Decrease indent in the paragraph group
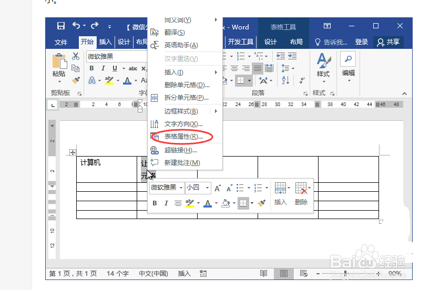This screenshot has height=290, width=430. 280,56
